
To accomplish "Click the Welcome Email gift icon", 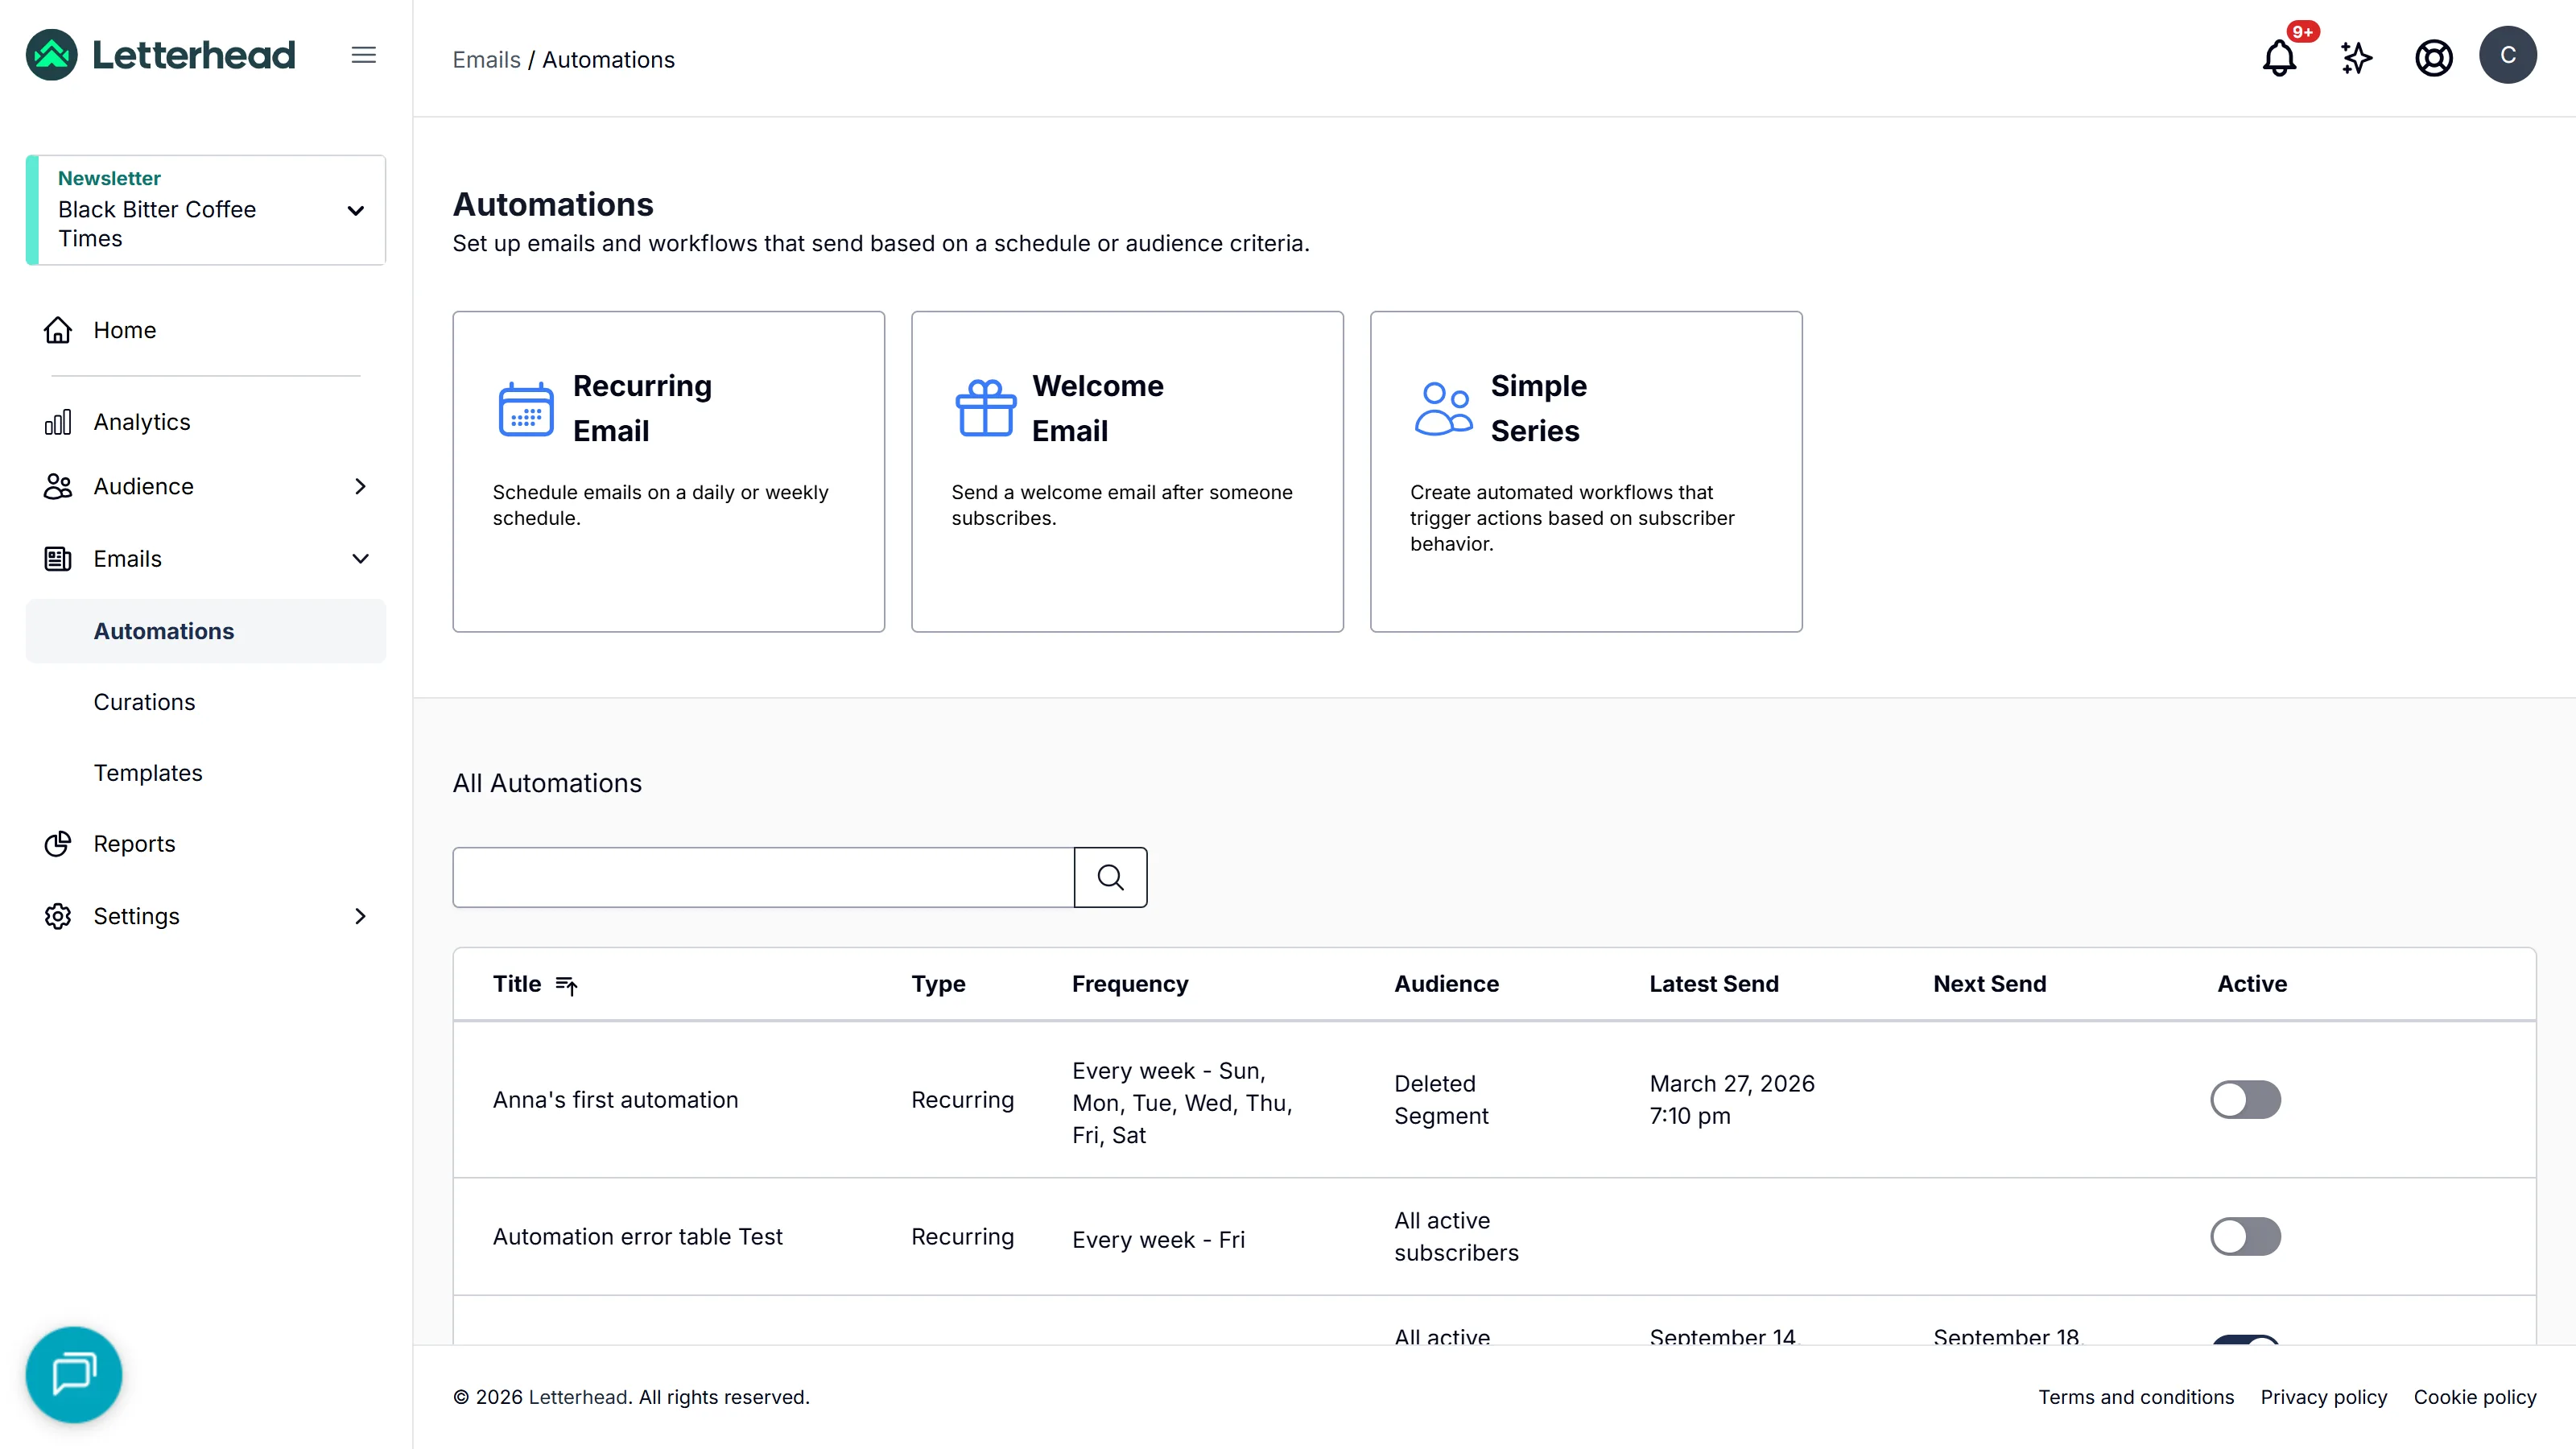I will click(x=985, y=408).
